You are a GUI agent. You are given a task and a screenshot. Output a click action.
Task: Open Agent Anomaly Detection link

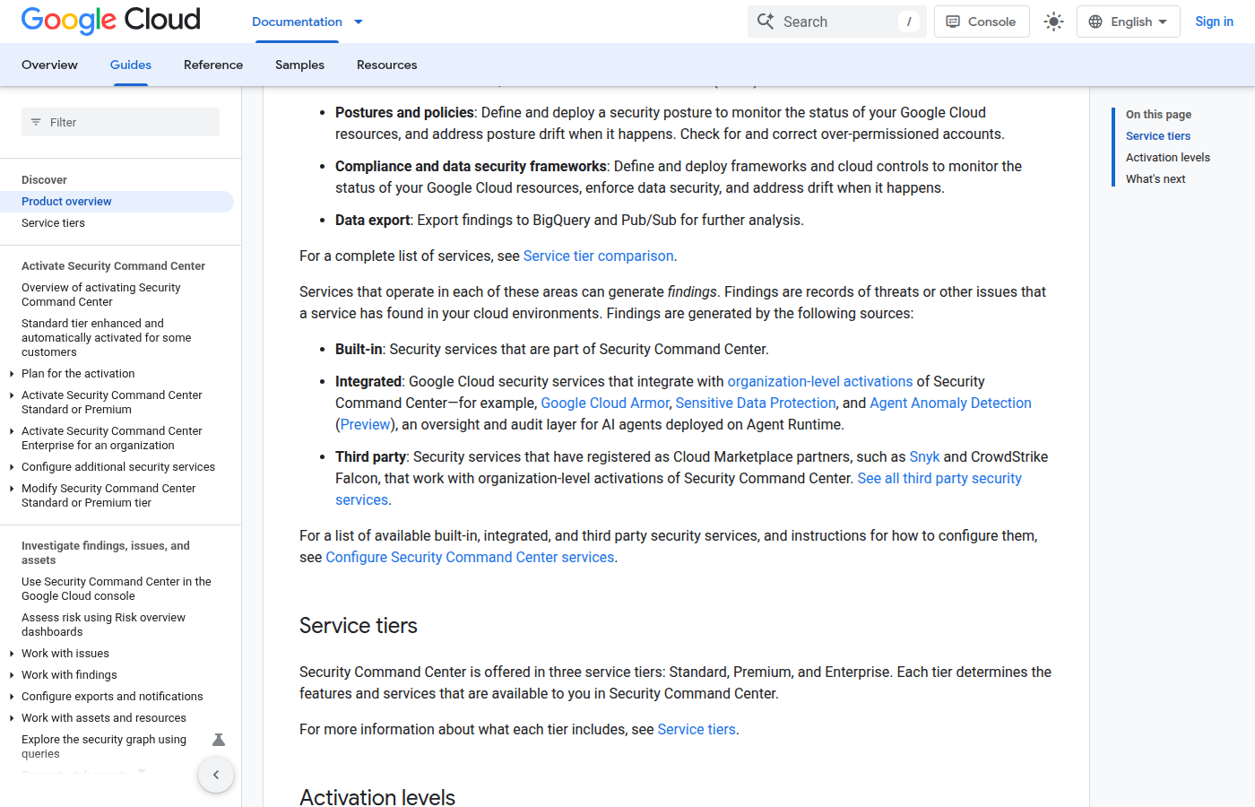[950, 403]
